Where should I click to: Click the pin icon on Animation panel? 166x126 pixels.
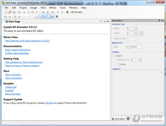click(x=159, y=20)
